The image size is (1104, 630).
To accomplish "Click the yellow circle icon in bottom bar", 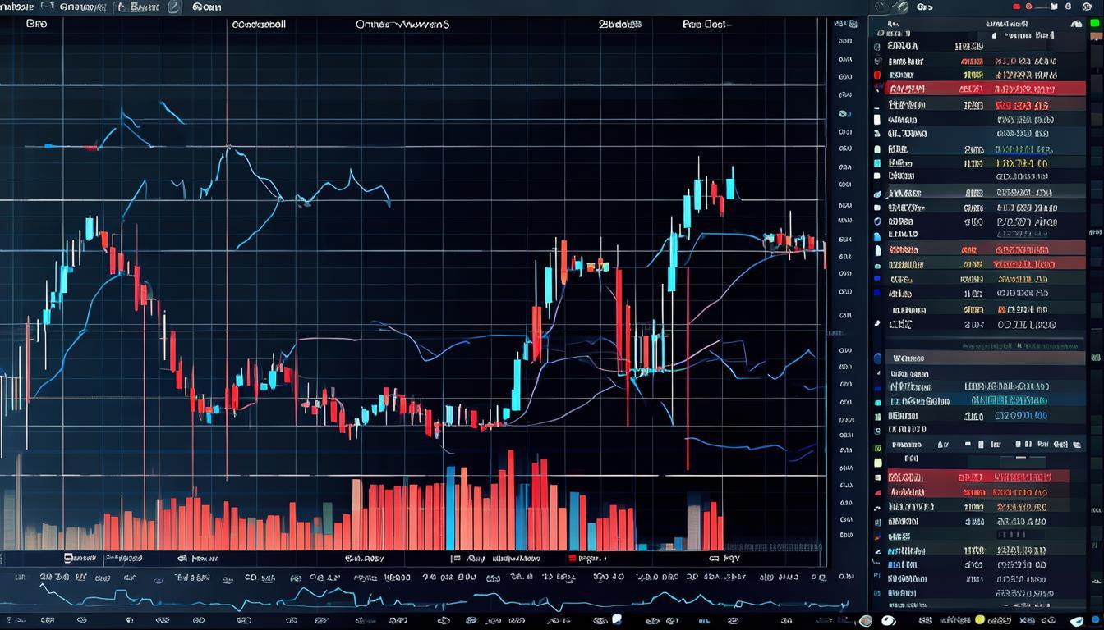I will tap(979, 620).
